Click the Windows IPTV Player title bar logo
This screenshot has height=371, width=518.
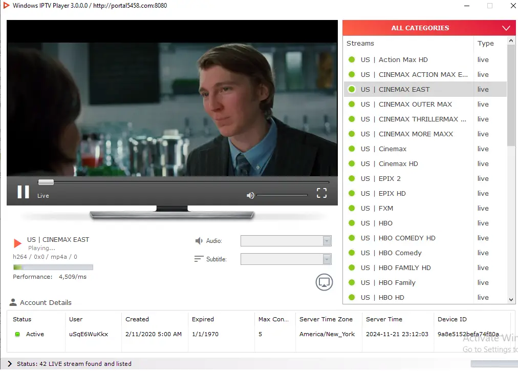click(6, 5)
